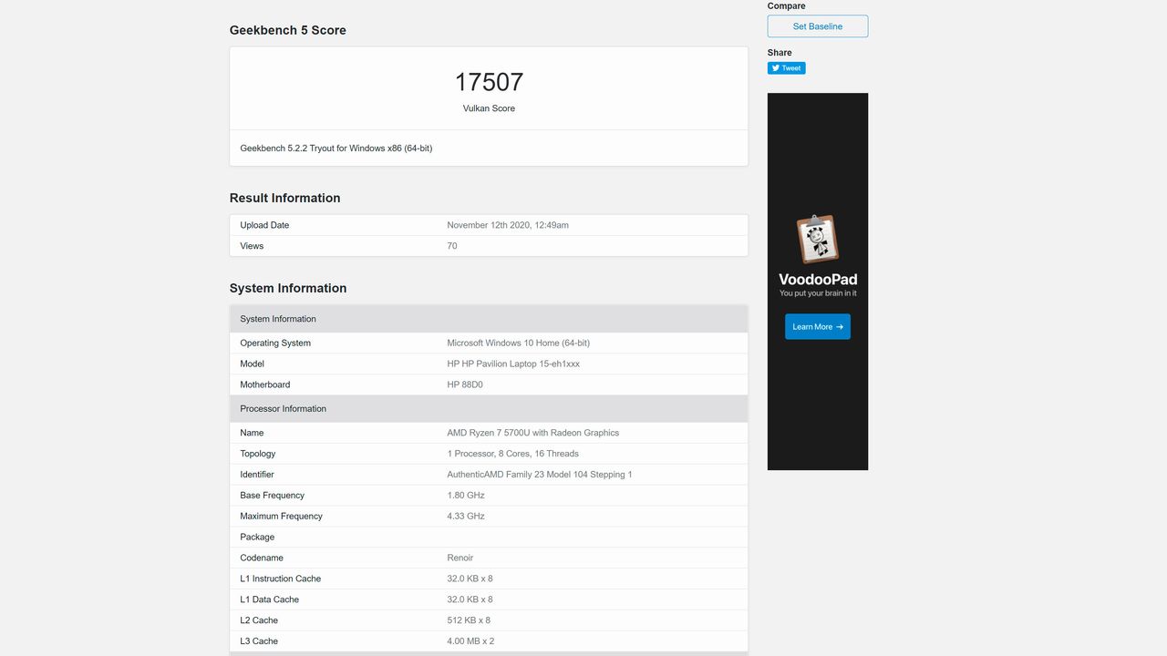1167x656 pixels.
Task: Click the Upload Date label
Action: tap(264, 225)
